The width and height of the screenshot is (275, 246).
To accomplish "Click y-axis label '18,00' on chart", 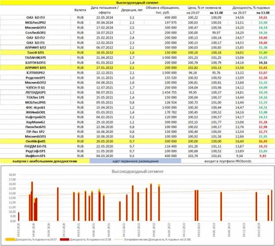I will [12, 175].
